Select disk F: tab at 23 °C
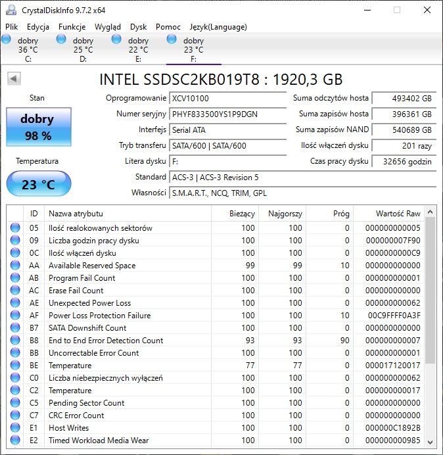Image resolution: width=443 pixels, height=455 pixels. coord(193,49)
